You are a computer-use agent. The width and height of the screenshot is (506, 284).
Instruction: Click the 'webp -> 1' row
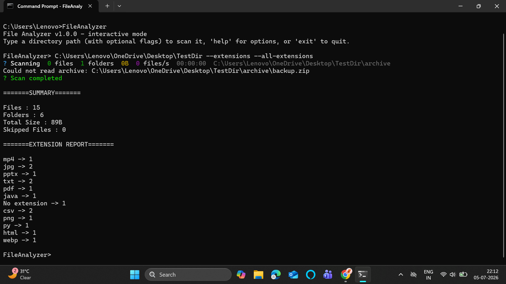pyautogui.click(x=20, y=240)
